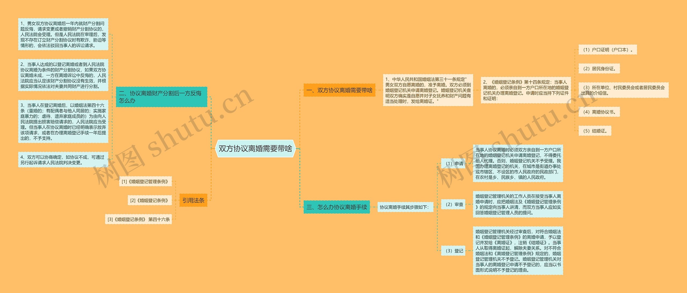Select the (2) 居民身份证 node
This screenshot has height=293, width=687.
click(600, 69)
